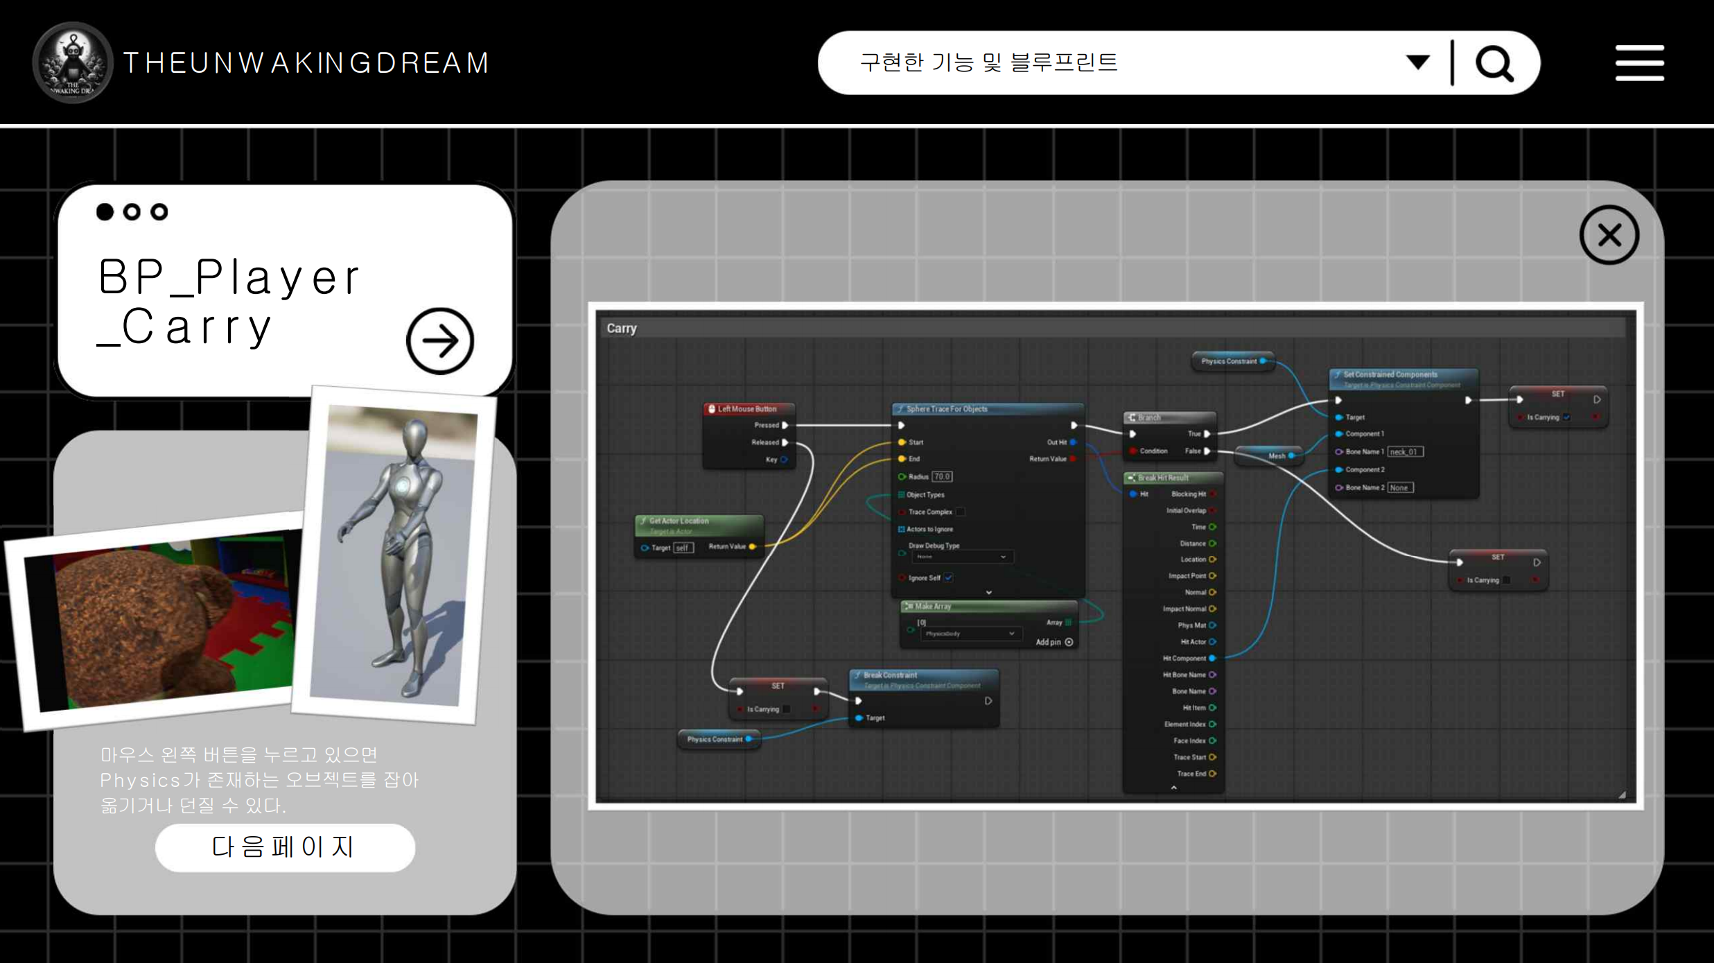Screen dimensions: 1714x963
Task: Click the round site logo
Action: pyautogui.click(x=73, y=63)
